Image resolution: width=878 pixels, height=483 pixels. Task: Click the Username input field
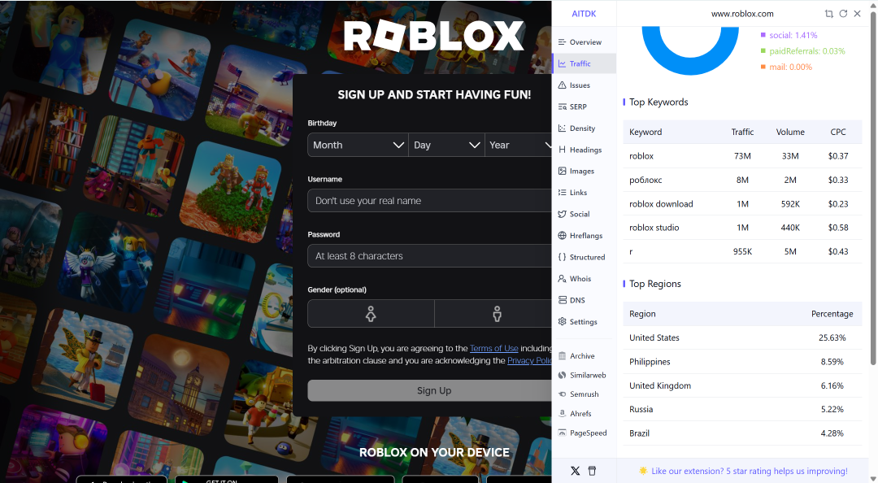tap(429, 201)
